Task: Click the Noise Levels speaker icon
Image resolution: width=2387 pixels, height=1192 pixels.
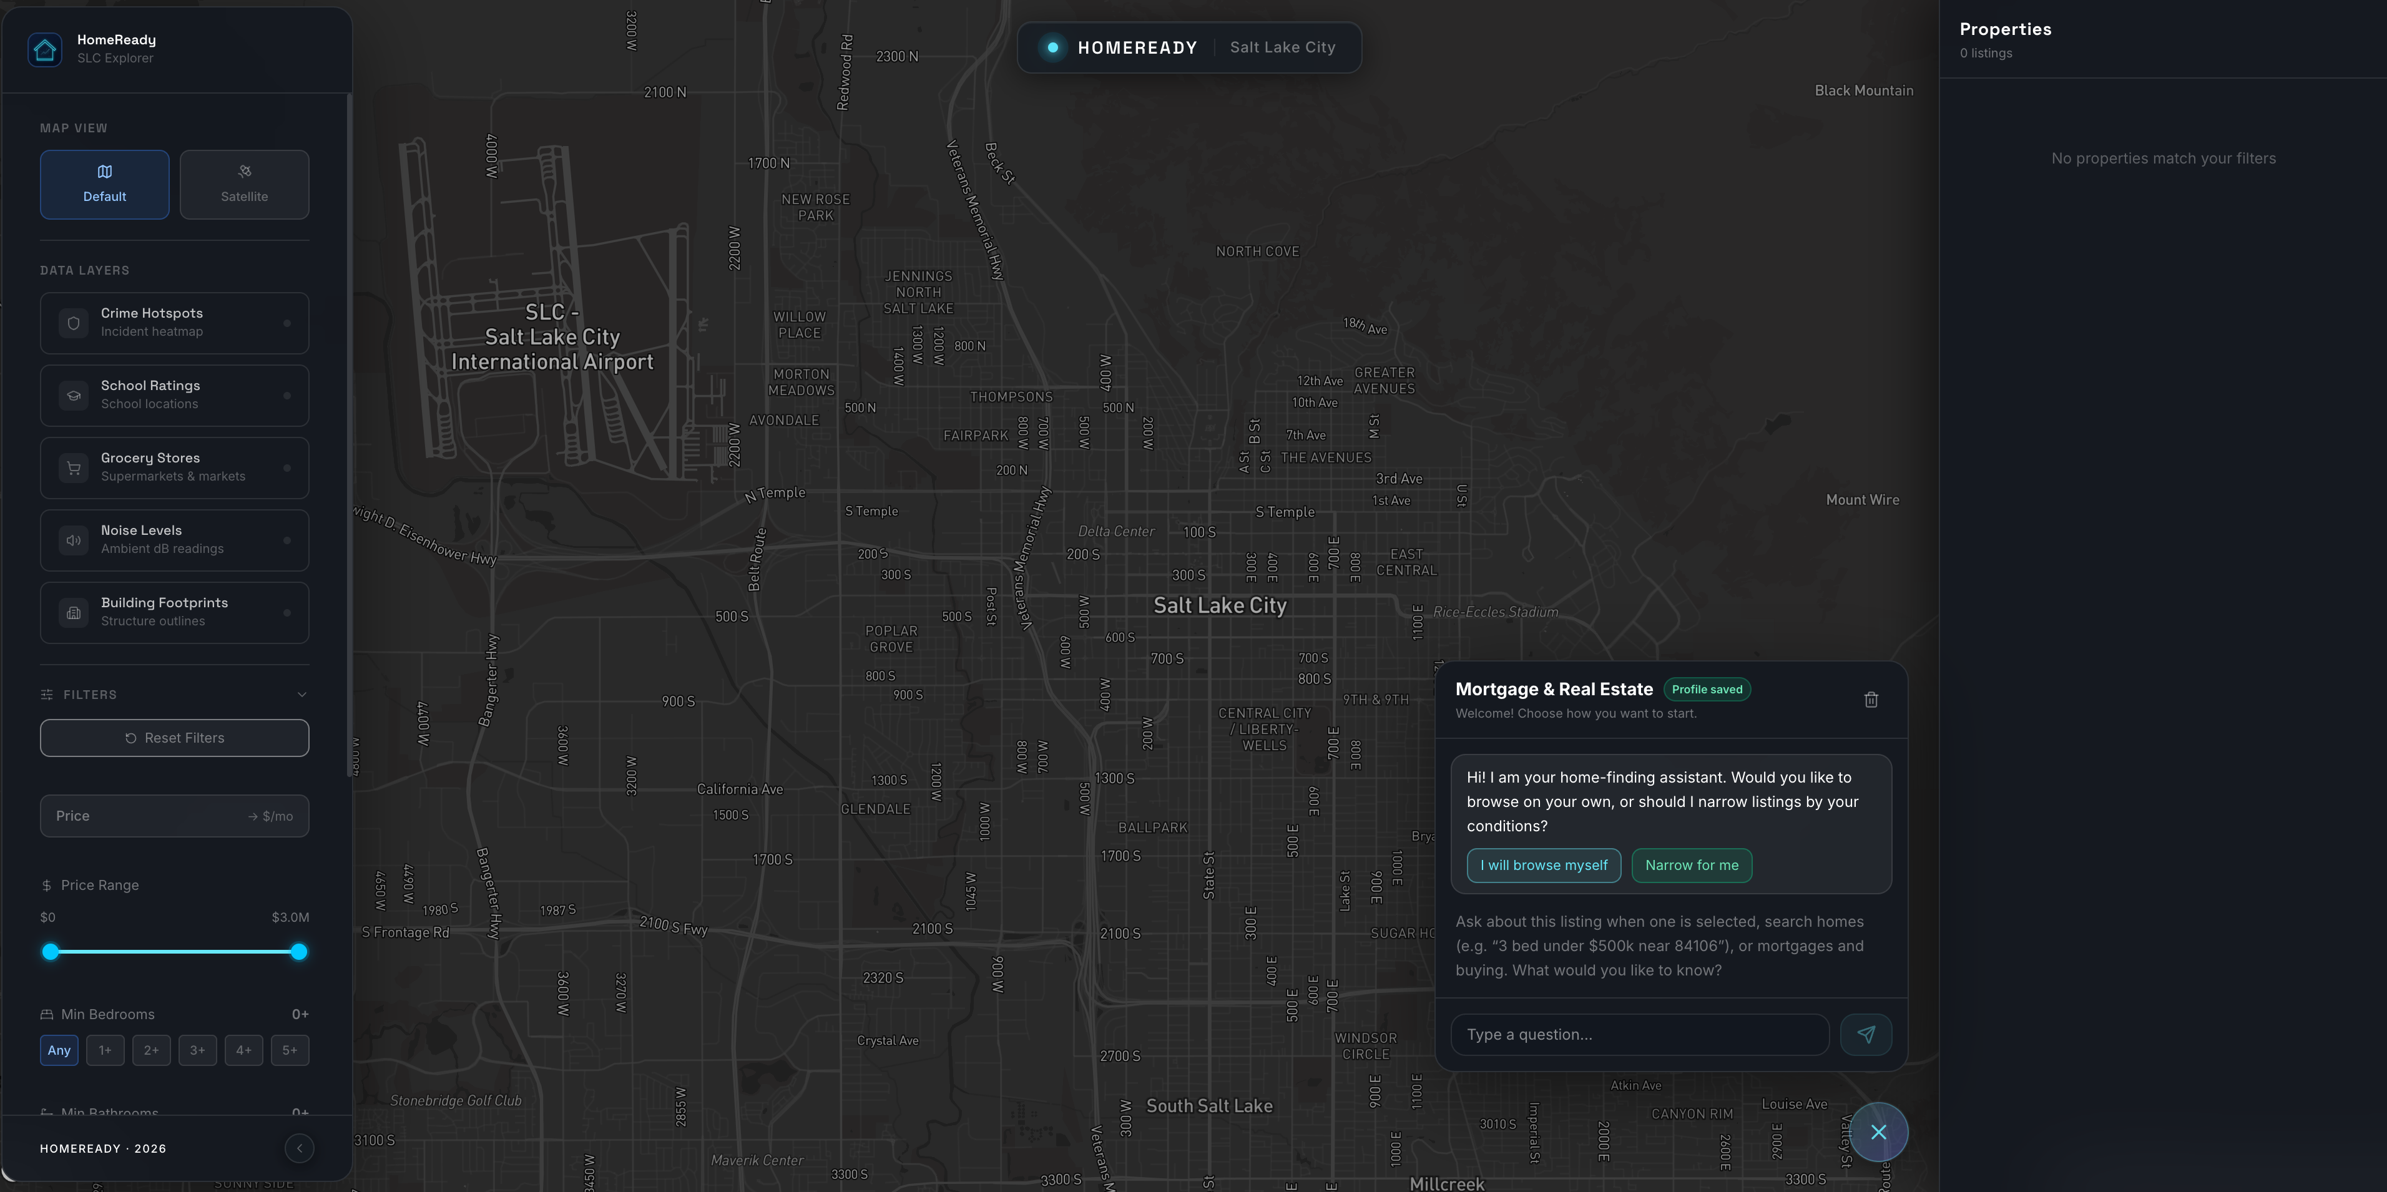Action: pyautogui.click(x=73, y=540)
